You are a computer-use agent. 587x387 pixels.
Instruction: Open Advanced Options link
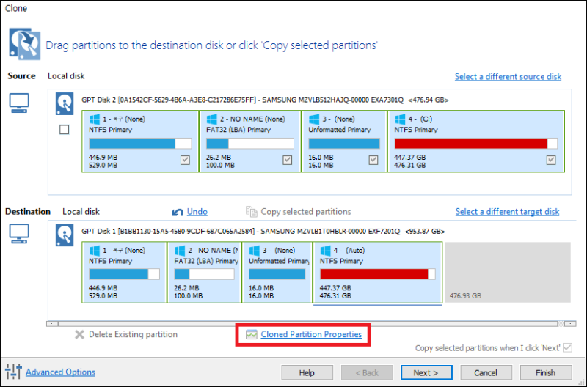(60, 372)
